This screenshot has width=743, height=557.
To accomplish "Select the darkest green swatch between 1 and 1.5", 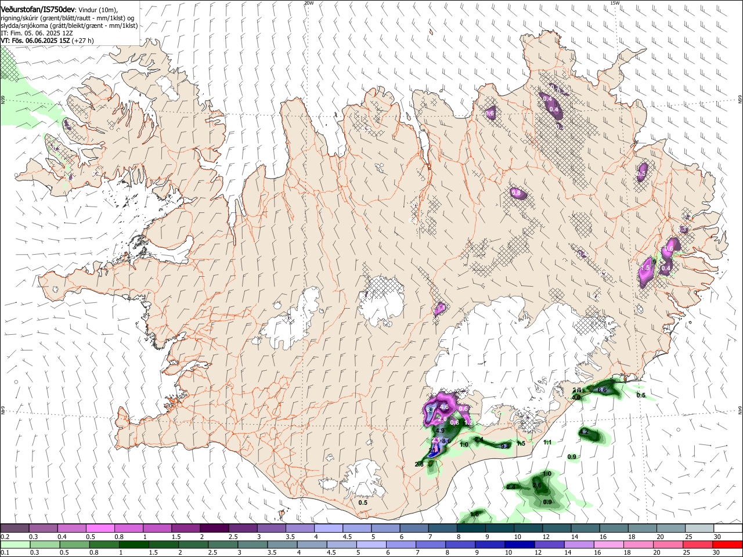I will (134, 544).
